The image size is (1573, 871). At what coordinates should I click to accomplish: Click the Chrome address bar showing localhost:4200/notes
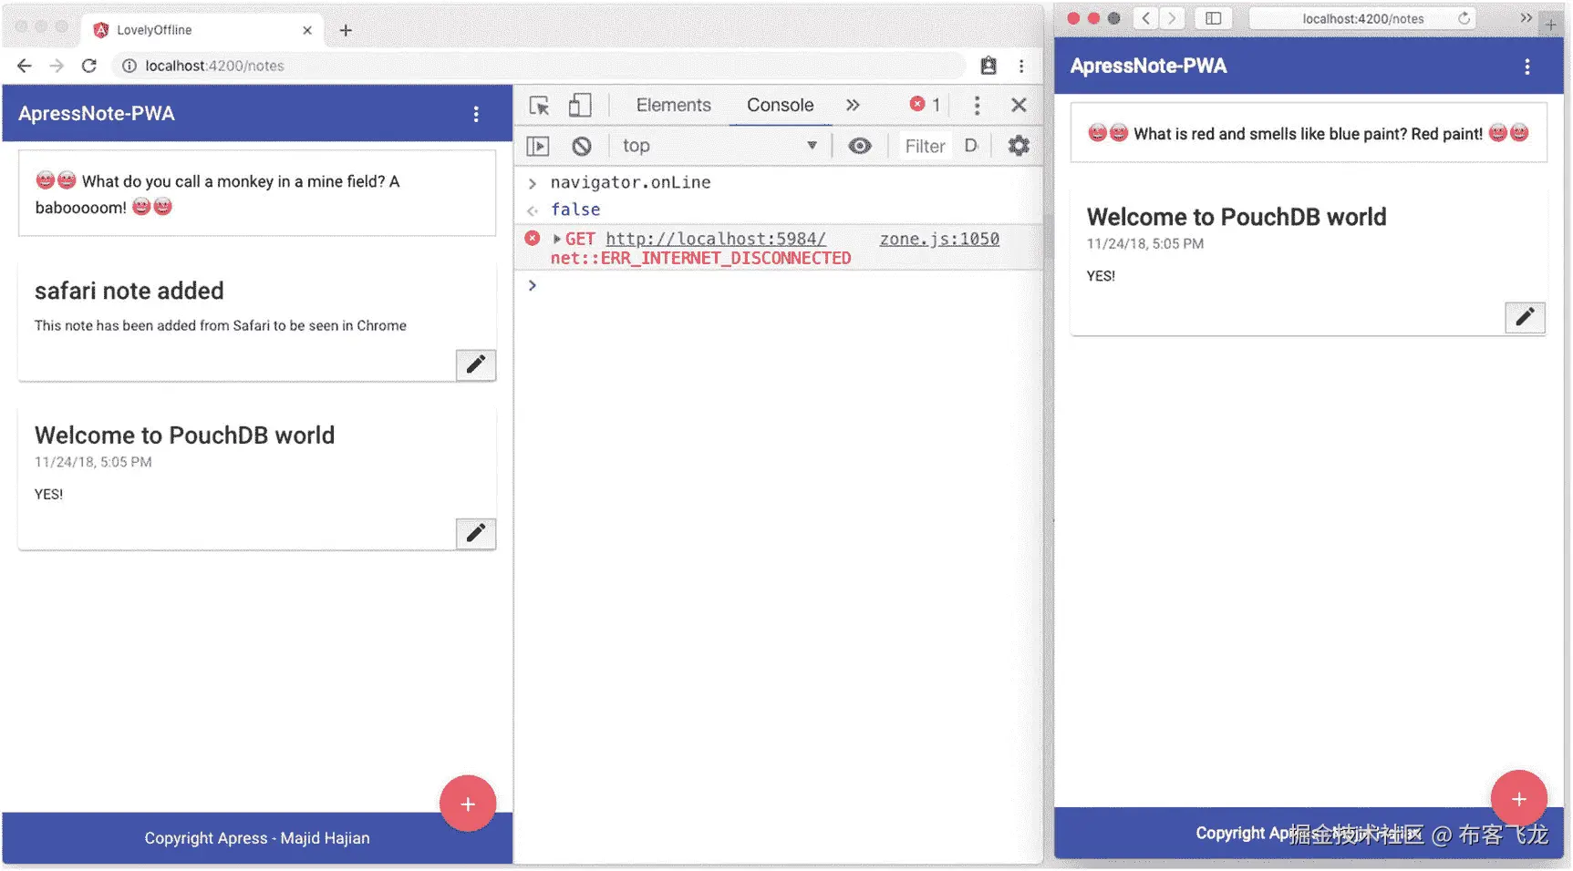[x=538, y=66]
